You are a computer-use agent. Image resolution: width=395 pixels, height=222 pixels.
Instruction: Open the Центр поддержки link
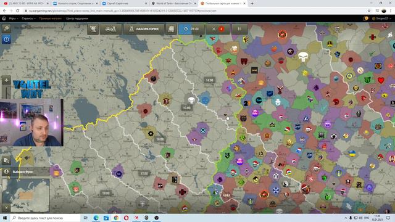[77, 18]
